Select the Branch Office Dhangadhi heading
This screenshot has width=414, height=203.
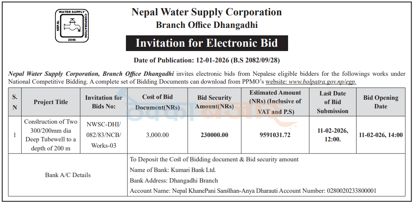tap(207, 25)
